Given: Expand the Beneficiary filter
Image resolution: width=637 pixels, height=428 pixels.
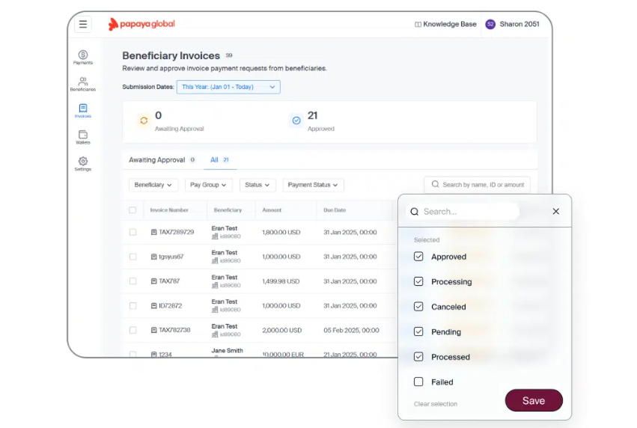Looking at the screenshot, I should pos(153,185).
